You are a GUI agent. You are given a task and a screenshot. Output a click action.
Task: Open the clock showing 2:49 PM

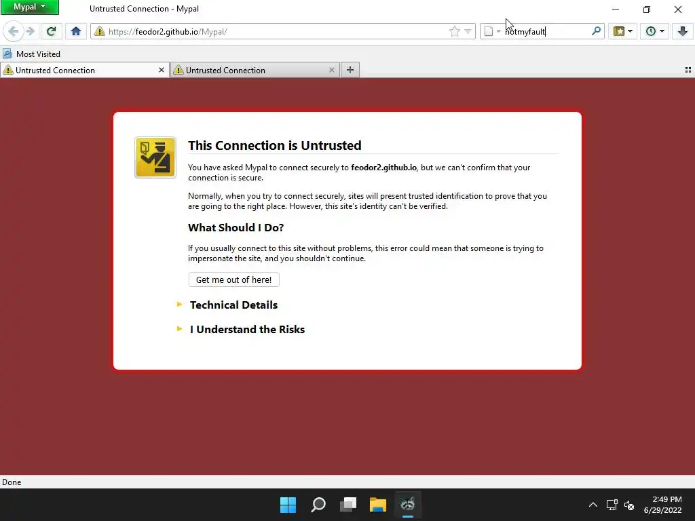(662, 505)
